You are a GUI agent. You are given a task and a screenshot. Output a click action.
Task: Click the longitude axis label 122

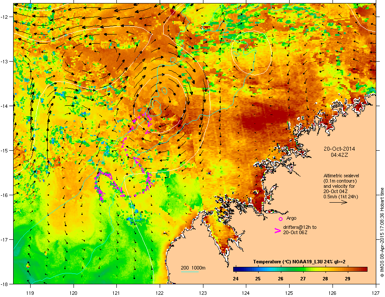point(160,293)
